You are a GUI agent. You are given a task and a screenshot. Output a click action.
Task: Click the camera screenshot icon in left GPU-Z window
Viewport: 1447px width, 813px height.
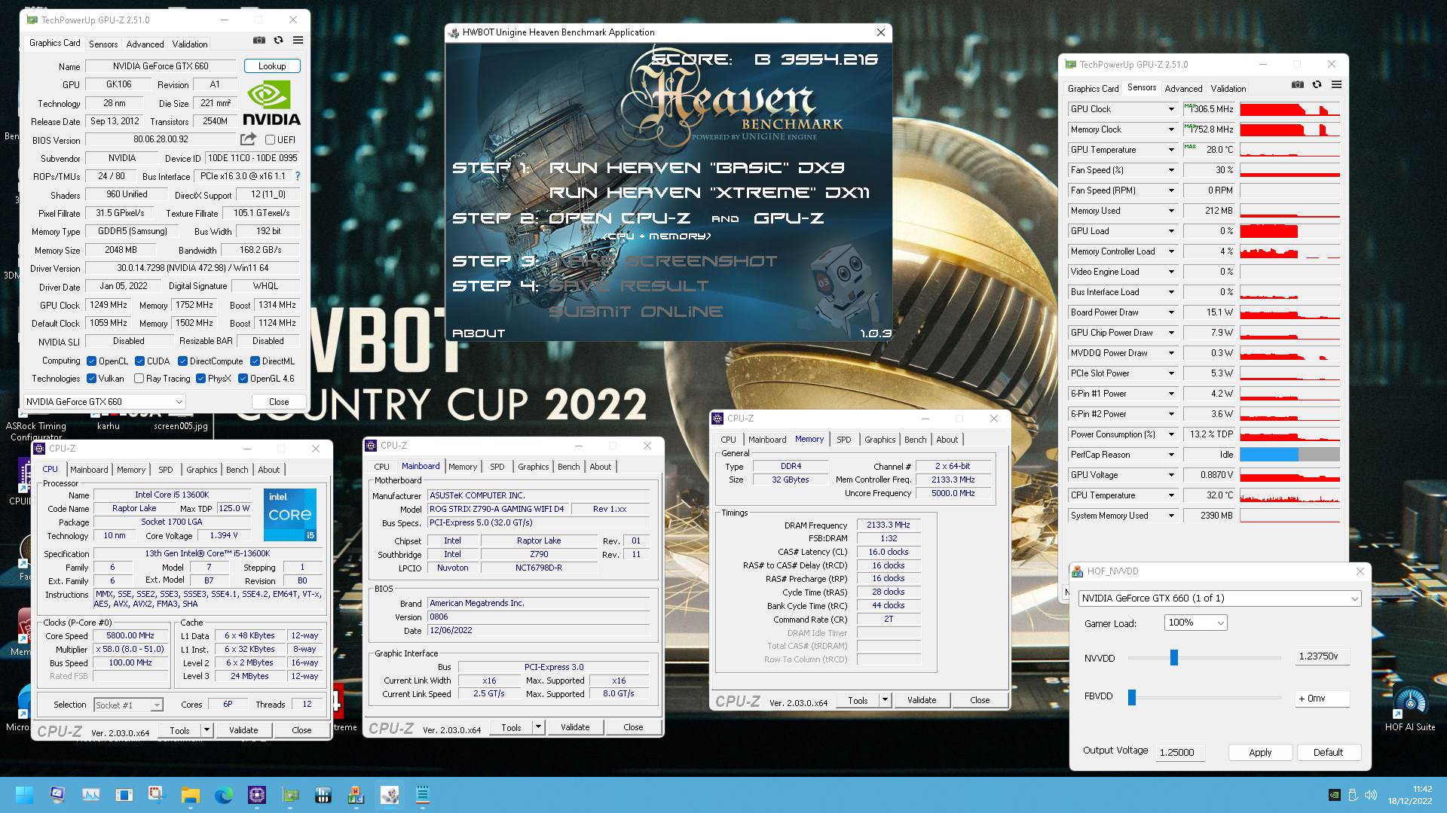coord(259,40)
